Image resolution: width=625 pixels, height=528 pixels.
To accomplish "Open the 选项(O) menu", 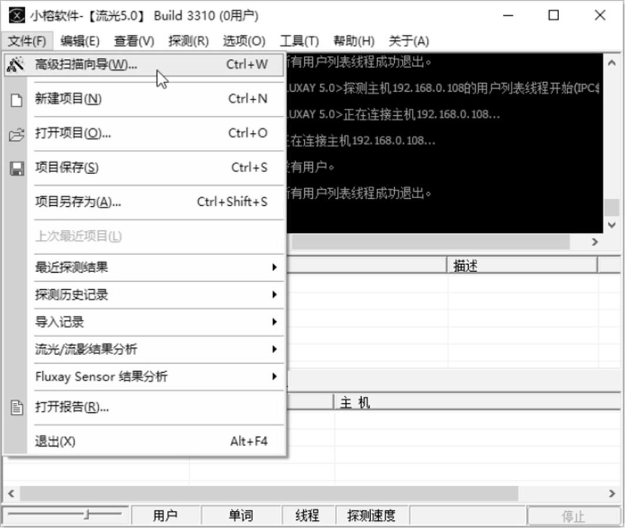I will pyautogui.click(x=244, y=41).
